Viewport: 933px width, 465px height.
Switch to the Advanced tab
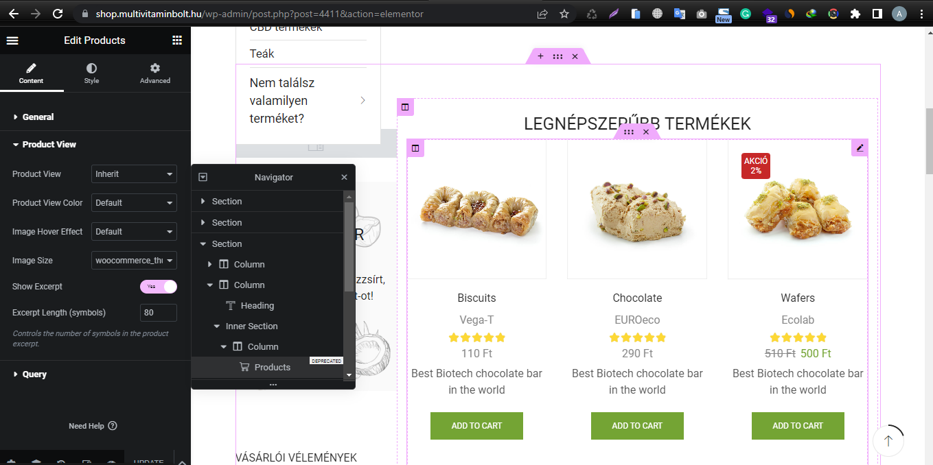(155, 73)
